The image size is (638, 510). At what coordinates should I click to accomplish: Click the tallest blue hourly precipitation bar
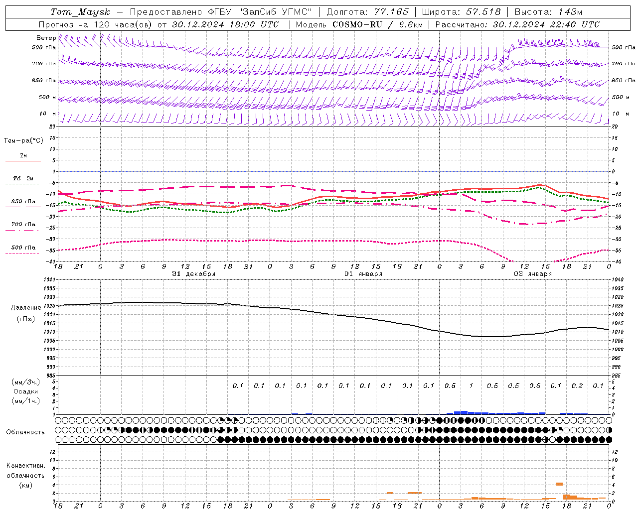point(464,412)
